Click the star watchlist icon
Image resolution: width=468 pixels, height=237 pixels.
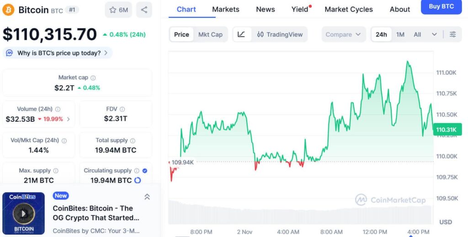[x=113, y=10]
